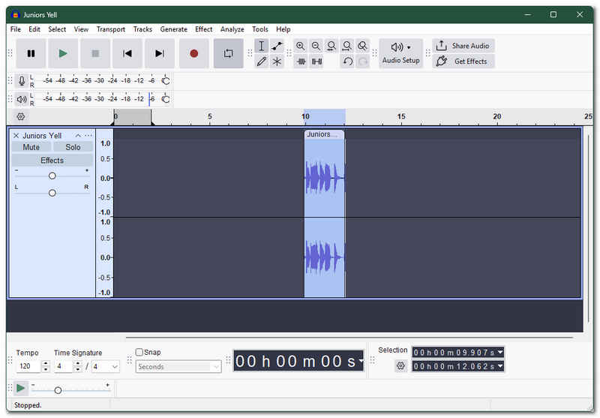
Task: Skip to start of project
Action: 127,53
